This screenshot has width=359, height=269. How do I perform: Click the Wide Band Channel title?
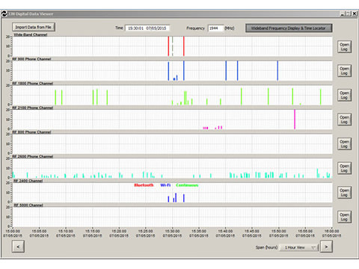point(31,34)
